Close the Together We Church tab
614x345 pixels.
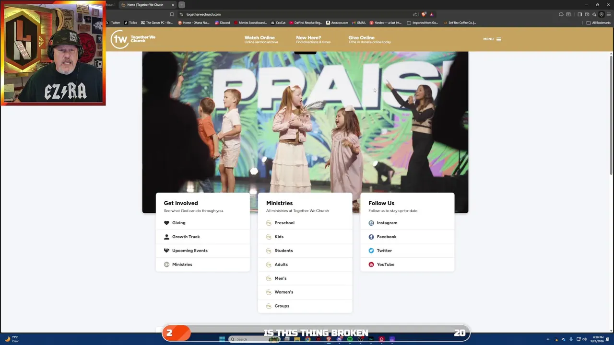(173, 5)
